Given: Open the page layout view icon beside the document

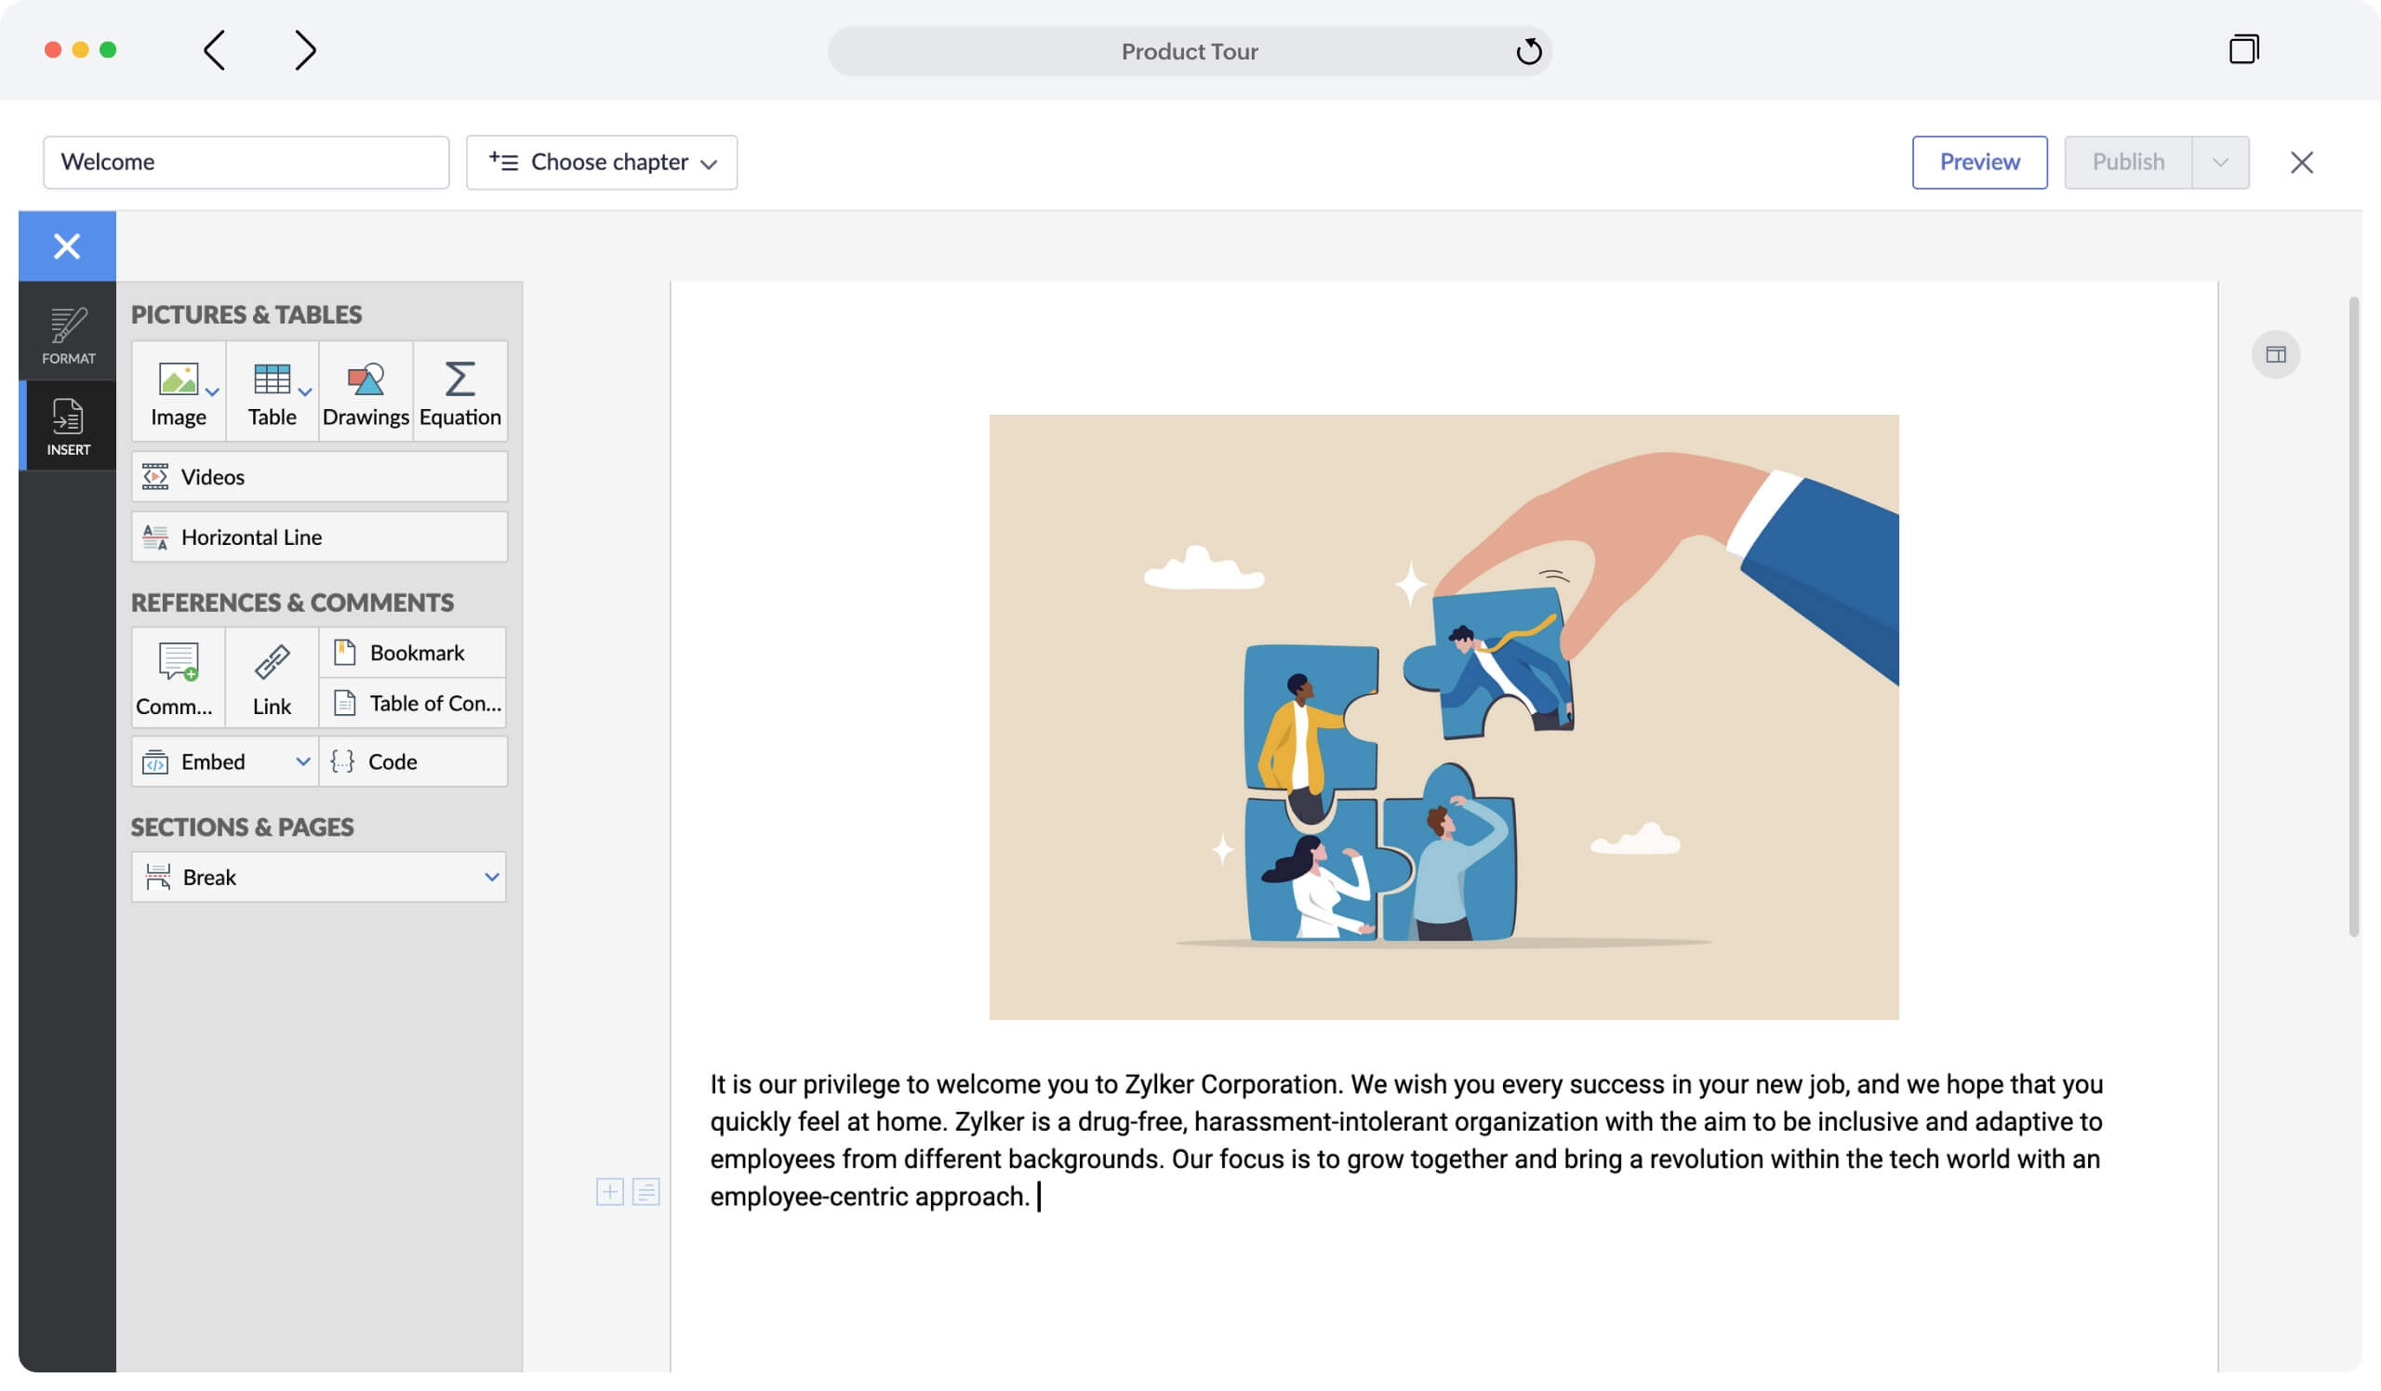Looking at the screenshot, I should (x=2277, y=354).
